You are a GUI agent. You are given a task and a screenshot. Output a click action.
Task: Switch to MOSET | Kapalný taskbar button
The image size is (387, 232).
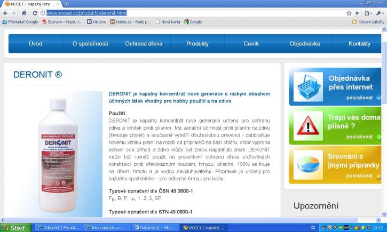coord(204,228)
